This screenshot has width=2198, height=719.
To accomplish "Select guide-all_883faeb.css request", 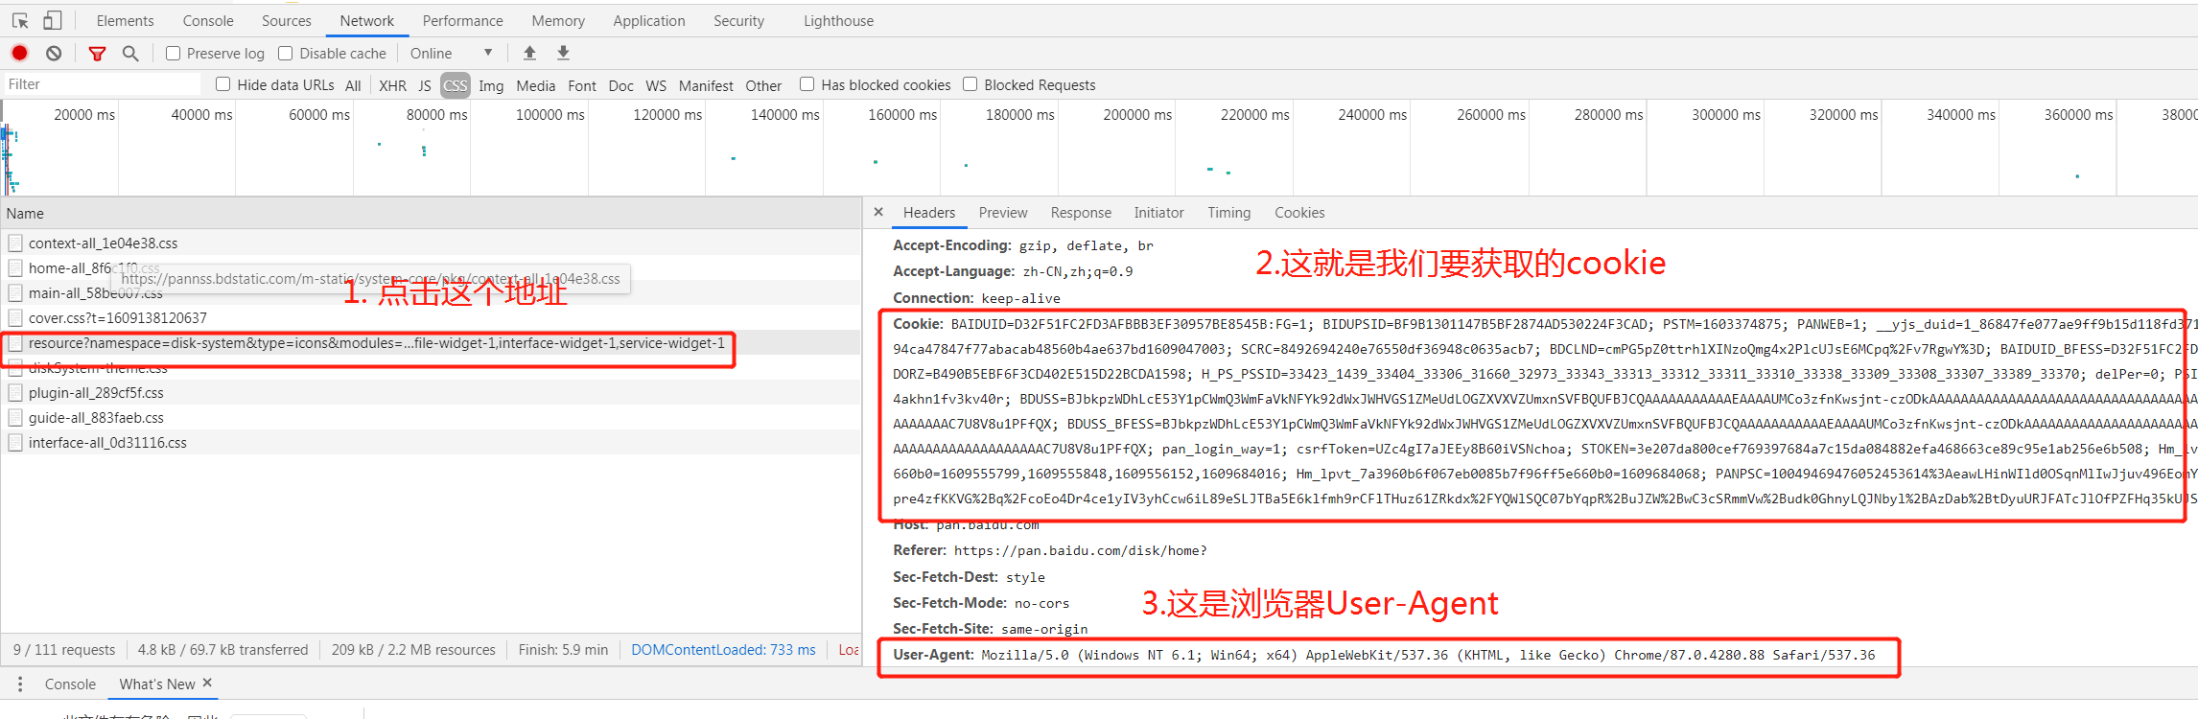I will point(431,417).
